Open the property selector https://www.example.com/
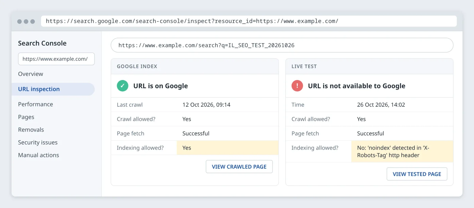The image size is (474, 208). (56, 59)
